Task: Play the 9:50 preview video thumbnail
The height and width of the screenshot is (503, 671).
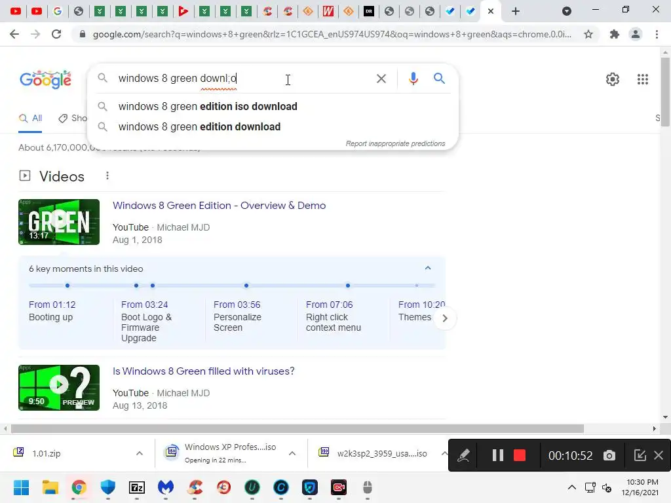Action: [x=59, y=388]
